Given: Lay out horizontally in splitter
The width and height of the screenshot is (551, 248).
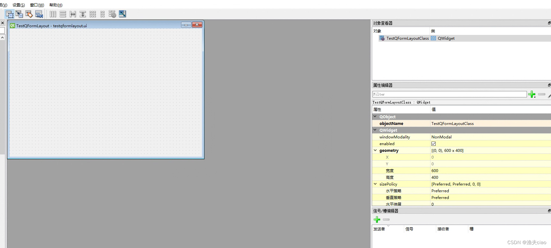Looking at the screenshot, I should tap(73, 14).
